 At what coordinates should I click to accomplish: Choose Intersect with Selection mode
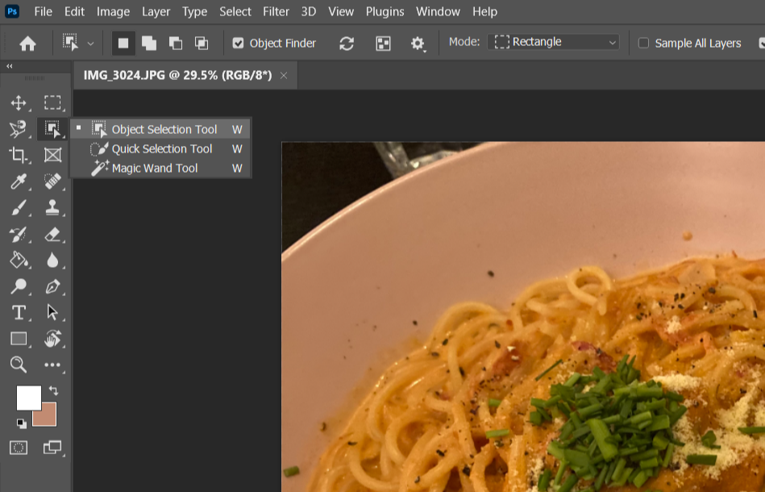click(202, 44)
